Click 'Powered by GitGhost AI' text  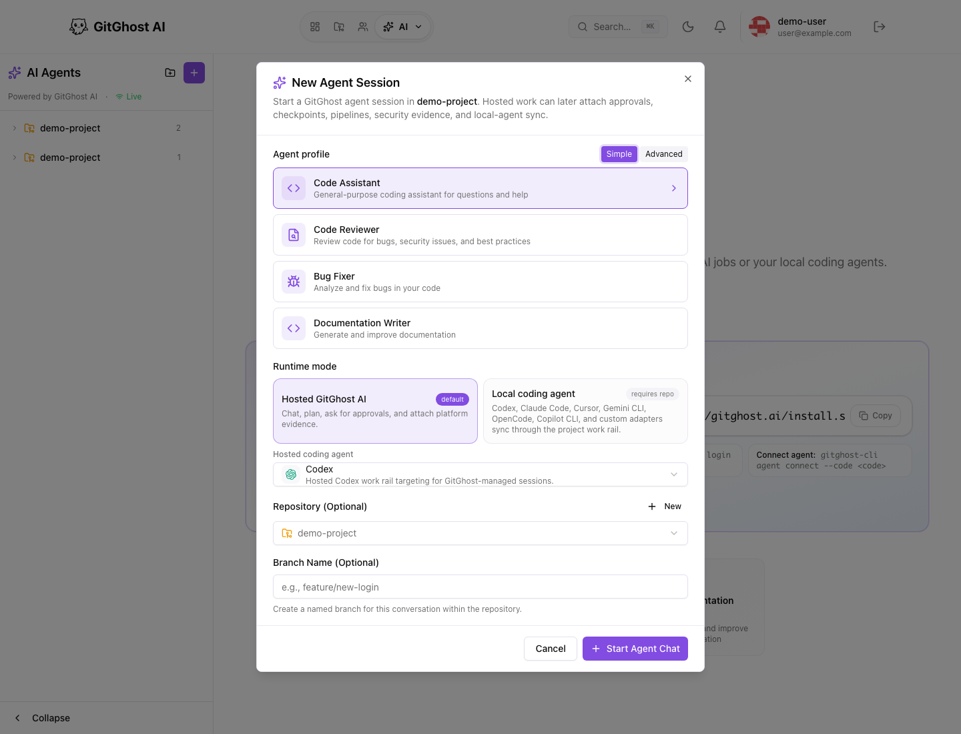53,97
